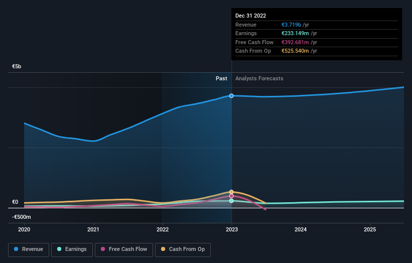Viewport: 412px width, 263px height.
Task: Click the 2021 axis label
Action: point(93,229)
